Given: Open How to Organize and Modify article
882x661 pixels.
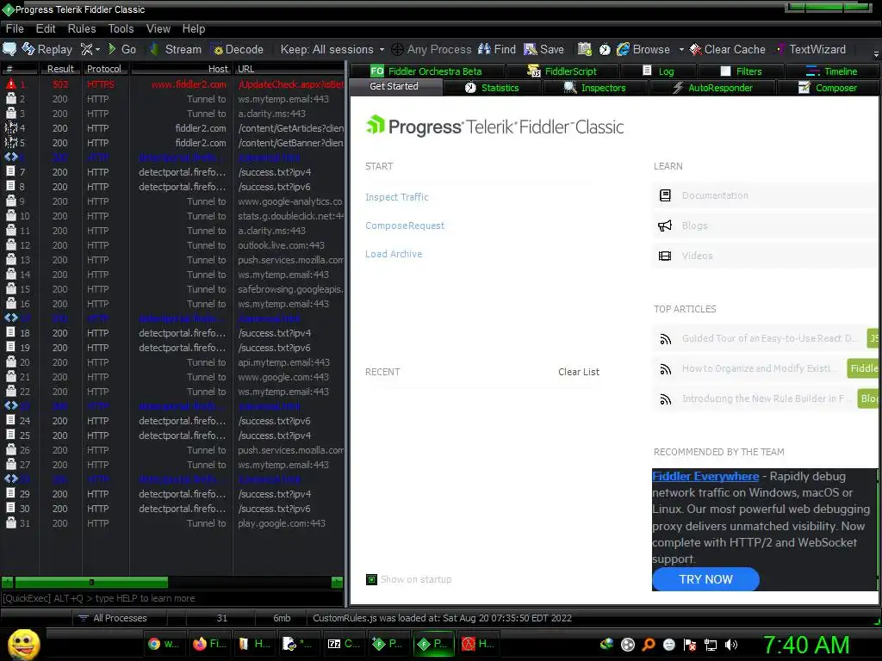Looking at the screenshot, I should click(765, 368).
